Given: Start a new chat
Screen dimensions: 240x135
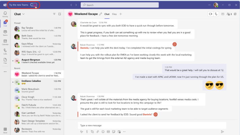Looking at the screenshot, I should [60, 14].
